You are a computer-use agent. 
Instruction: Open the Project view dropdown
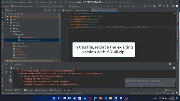click(11, 10)
